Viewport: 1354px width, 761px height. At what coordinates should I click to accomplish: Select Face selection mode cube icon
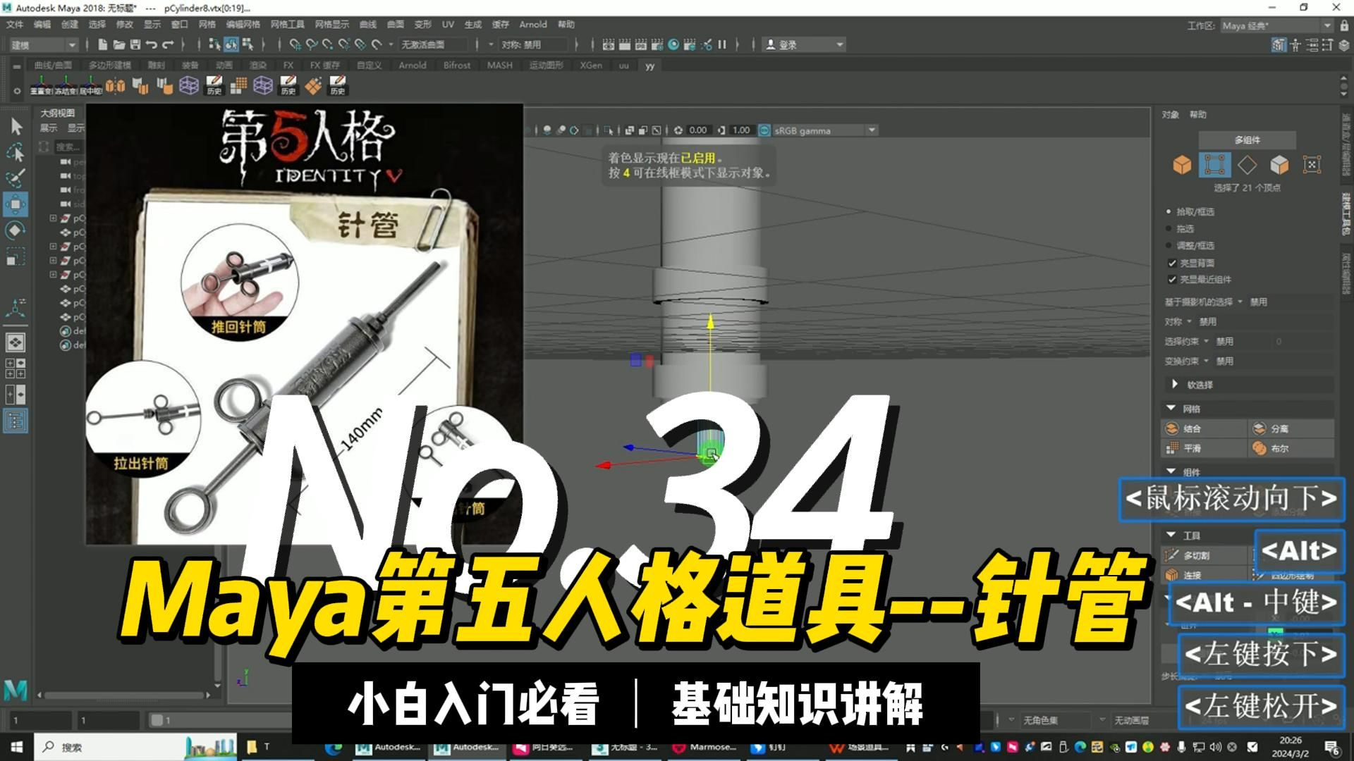1279,166
